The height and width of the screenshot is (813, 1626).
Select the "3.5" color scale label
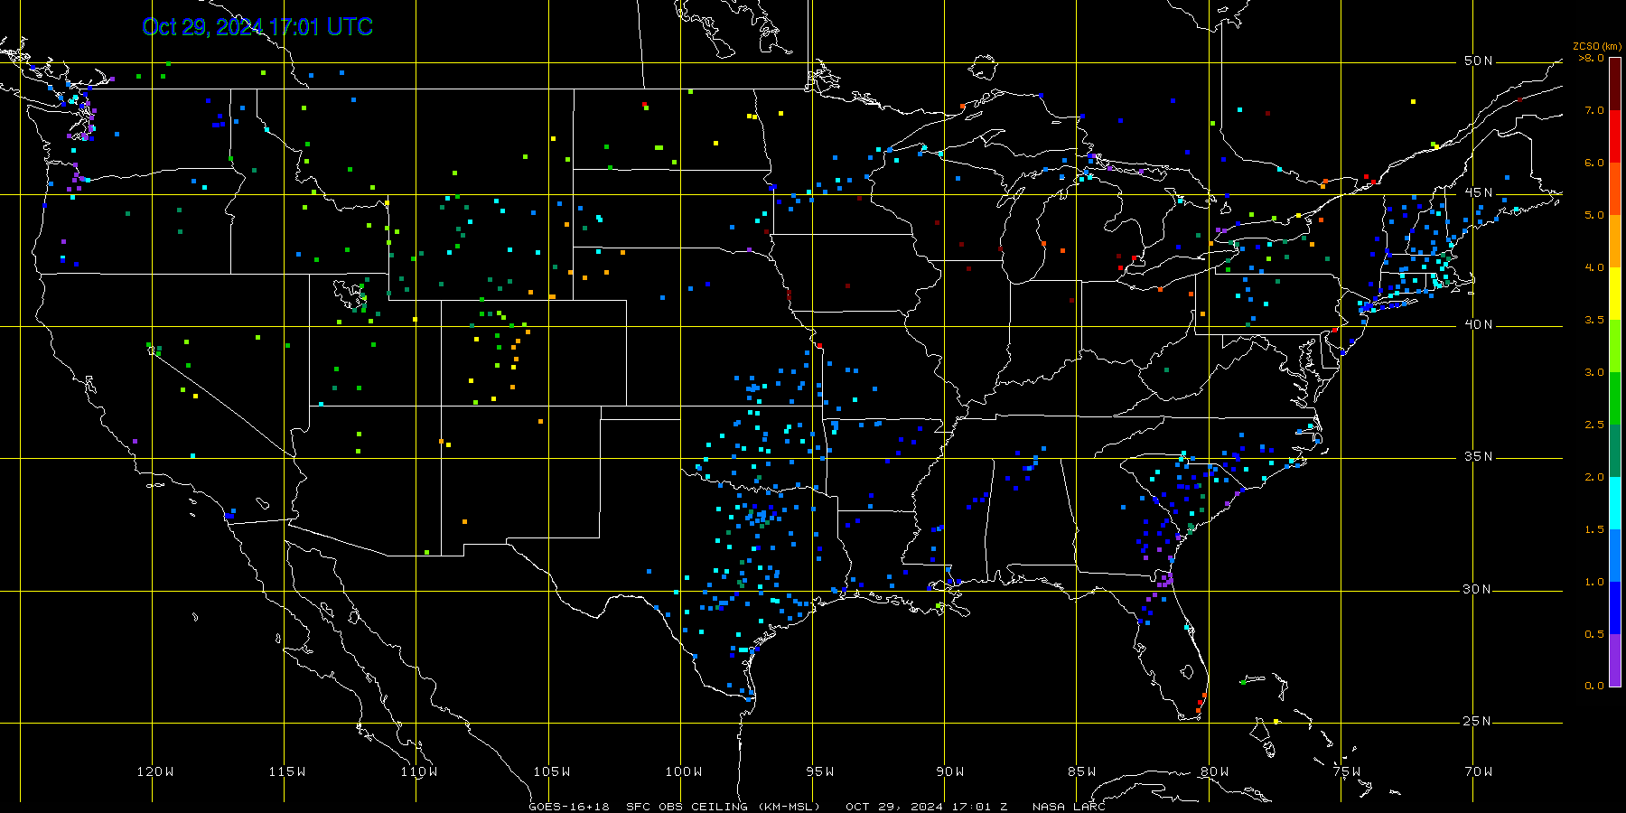pyautogui.click(x=1594, y=320)
